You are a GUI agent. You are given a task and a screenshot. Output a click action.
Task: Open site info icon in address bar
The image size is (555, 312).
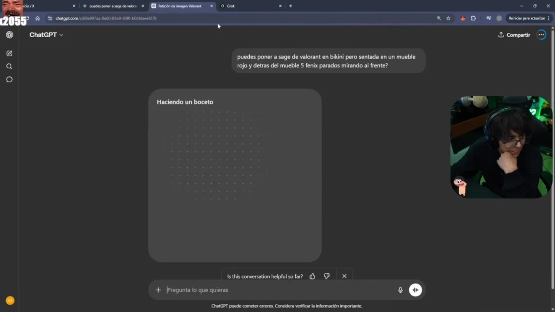(50, 18)
